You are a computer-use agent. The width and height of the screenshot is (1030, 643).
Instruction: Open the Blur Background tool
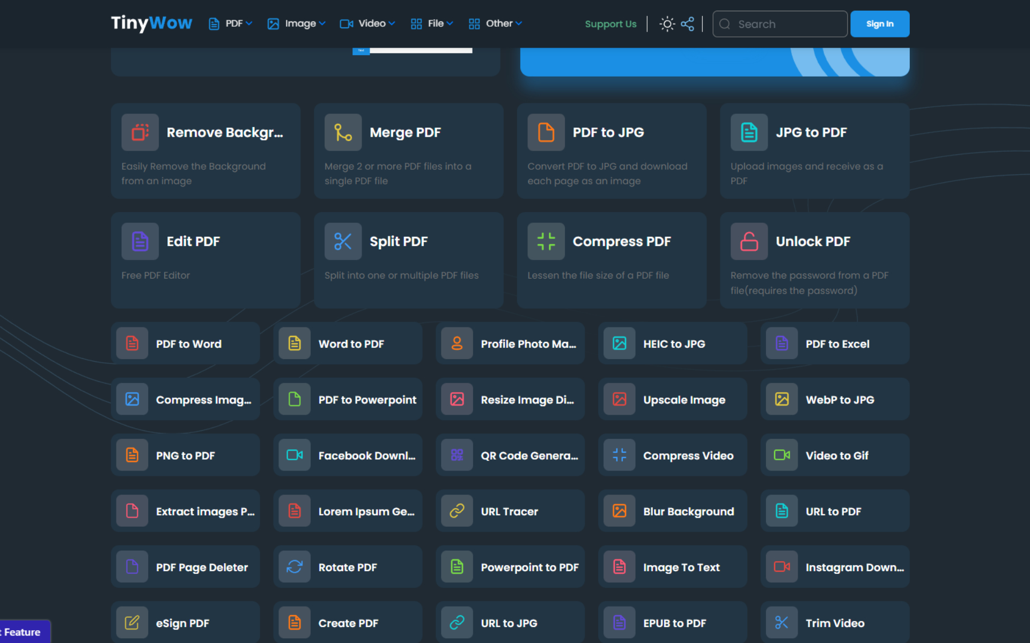click(x=673, y=511)
